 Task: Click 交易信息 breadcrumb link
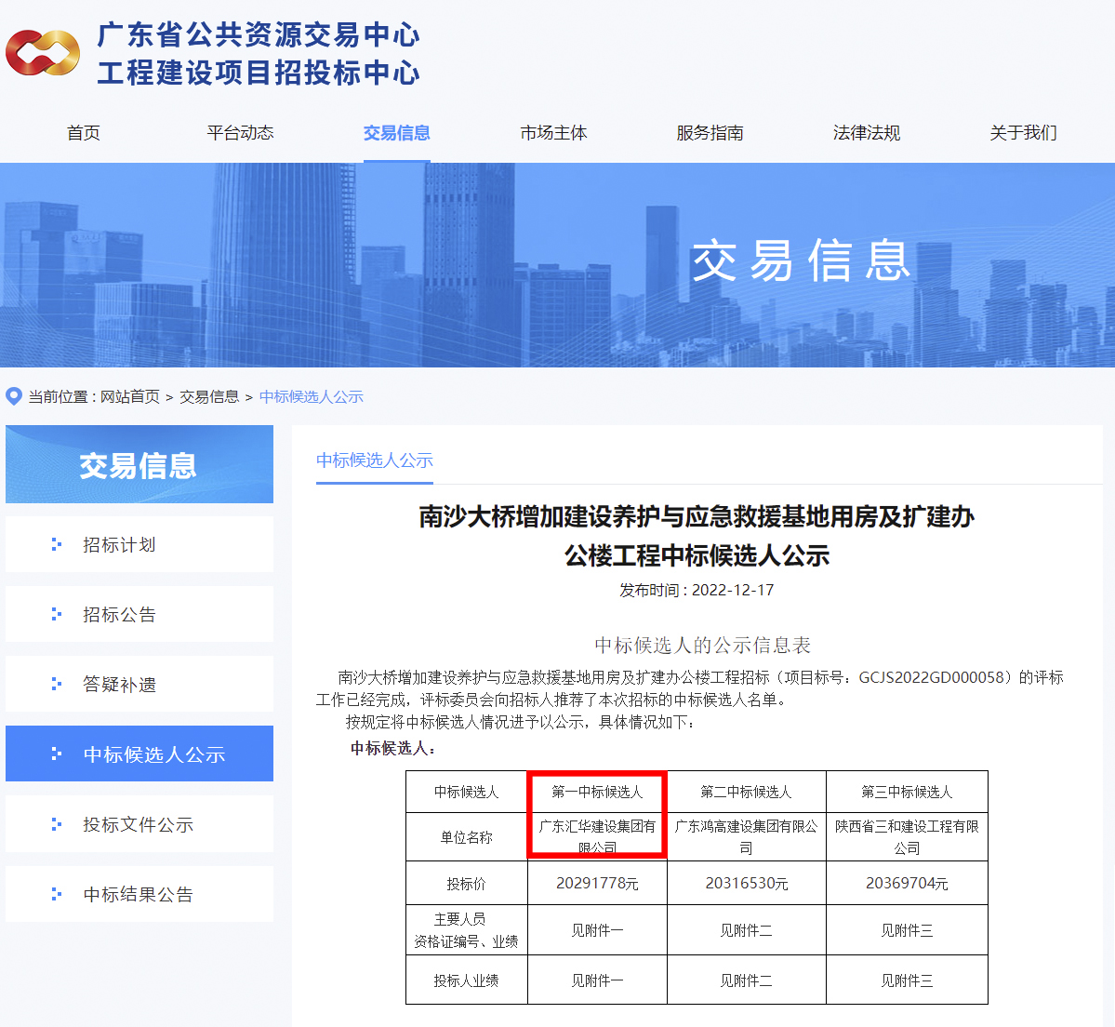click(209, 396)
